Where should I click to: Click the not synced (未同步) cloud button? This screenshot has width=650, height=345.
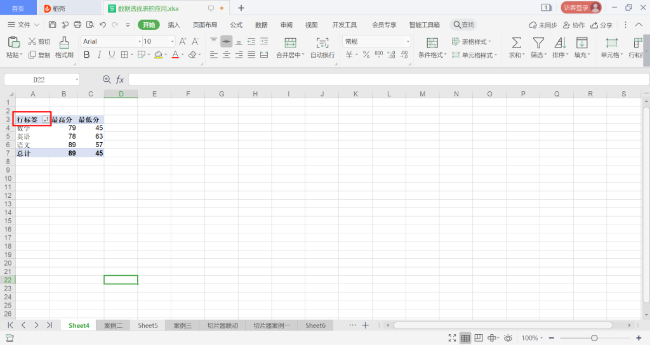(x=543, y=25)
